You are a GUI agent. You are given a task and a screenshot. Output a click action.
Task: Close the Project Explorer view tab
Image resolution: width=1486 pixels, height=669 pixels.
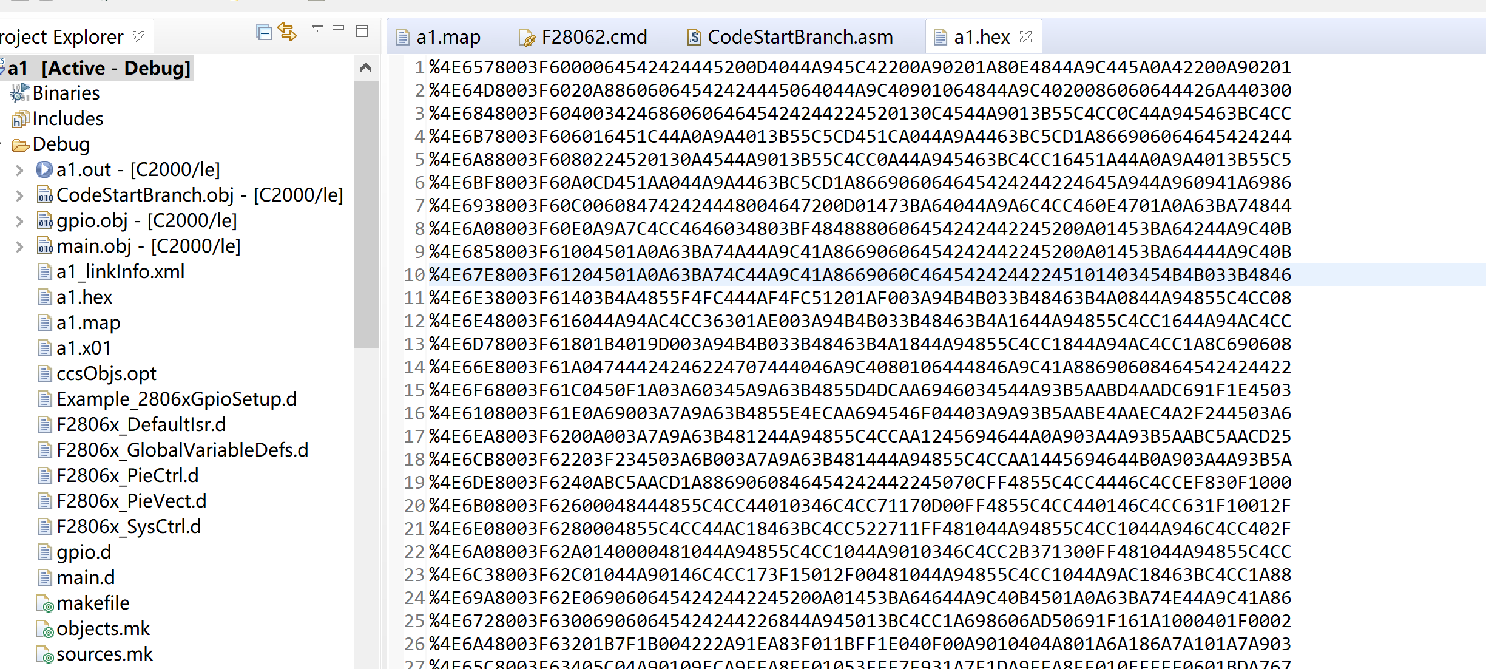(139, 37)
